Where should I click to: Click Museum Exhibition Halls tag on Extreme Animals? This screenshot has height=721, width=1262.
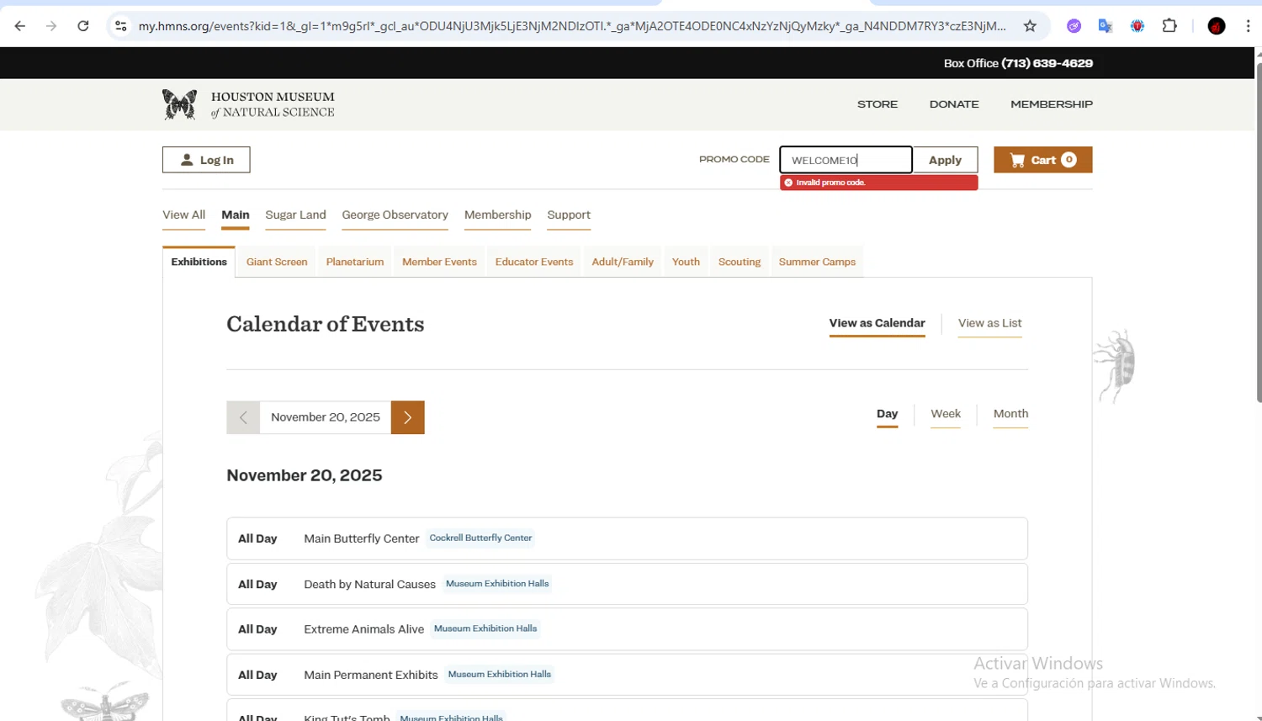(x=485, y=629)
